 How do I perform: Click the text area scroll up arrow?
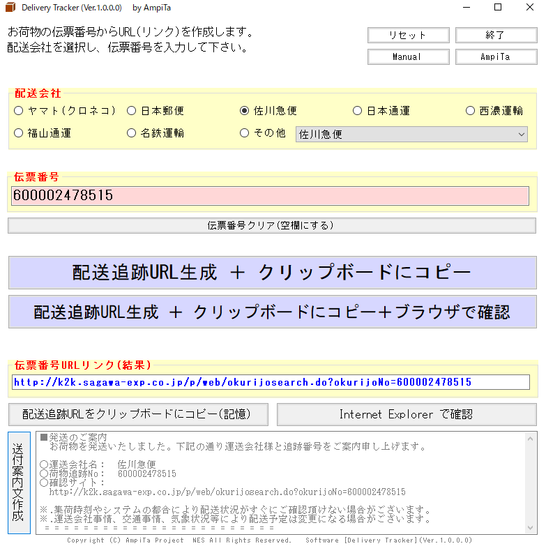[x=531, y=439]
